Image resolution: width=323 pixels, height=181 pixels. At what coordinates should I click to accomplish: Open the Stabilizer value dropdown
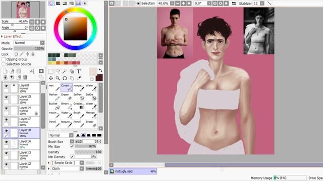click(x=262, y=4)
